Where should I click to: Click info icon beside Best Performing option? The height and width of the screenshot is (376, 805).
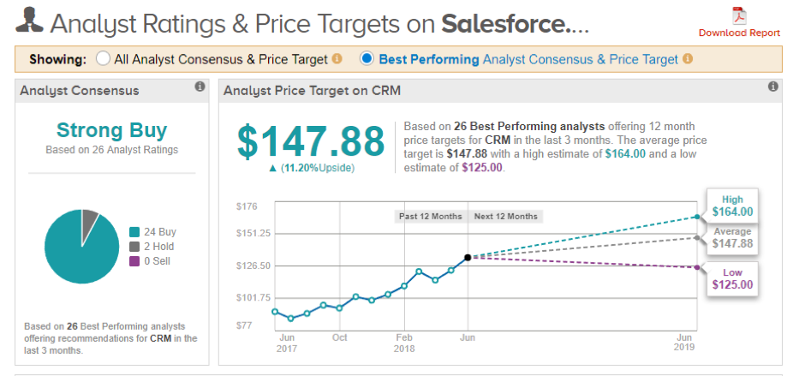point(688,59)
